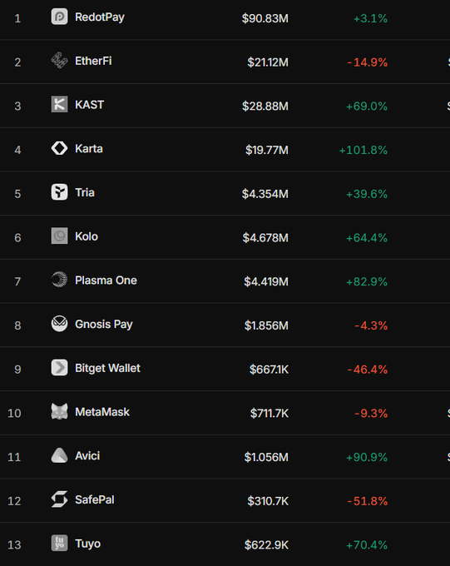This screenshot has height=566, width=450.
Task: Click the Karta diamond logo icon
Action: point(59,148)
